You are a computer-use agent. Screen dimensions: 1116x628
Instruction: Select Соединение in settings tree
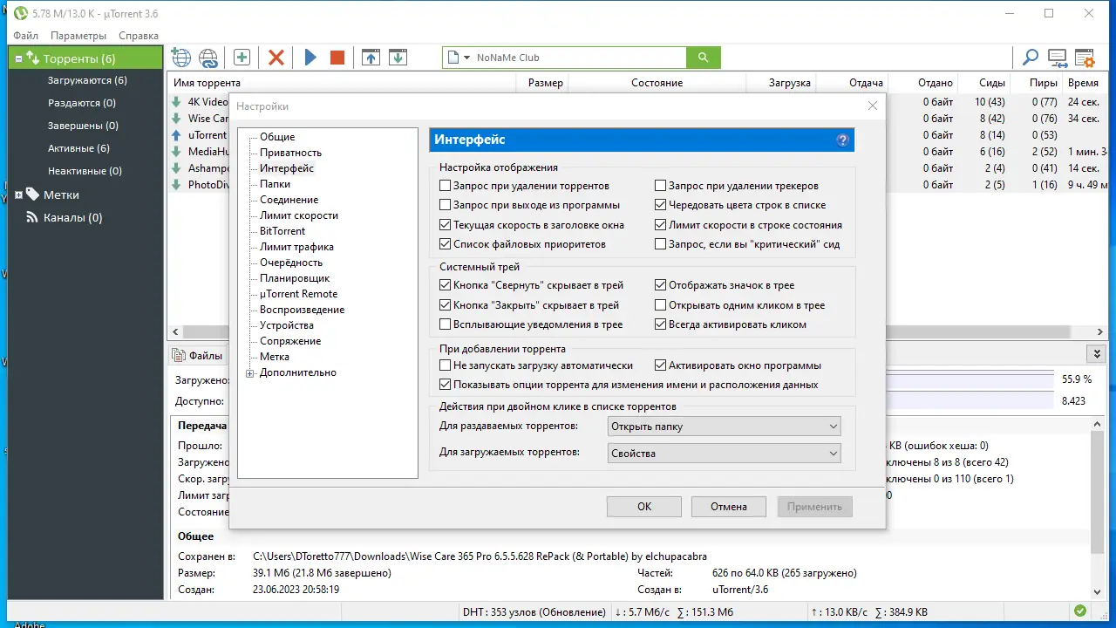(x=289, y=200)
